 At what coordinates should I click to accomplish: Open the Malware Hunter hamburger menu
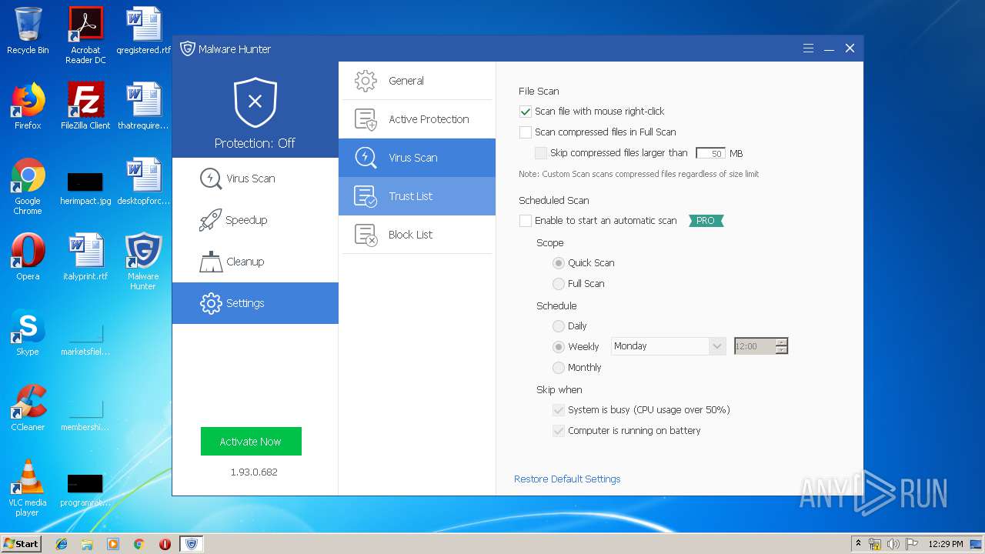(x=808, y=48)
